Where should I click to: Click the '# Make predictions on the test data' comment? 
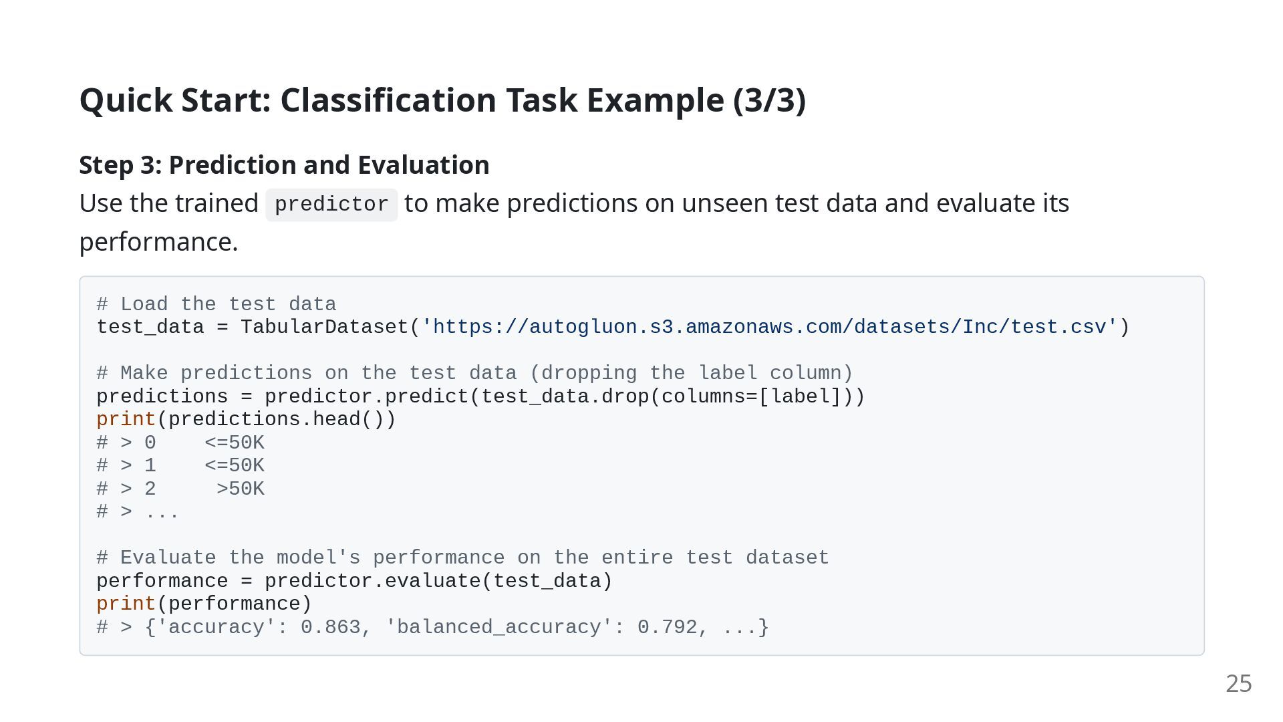coord(474,373)
